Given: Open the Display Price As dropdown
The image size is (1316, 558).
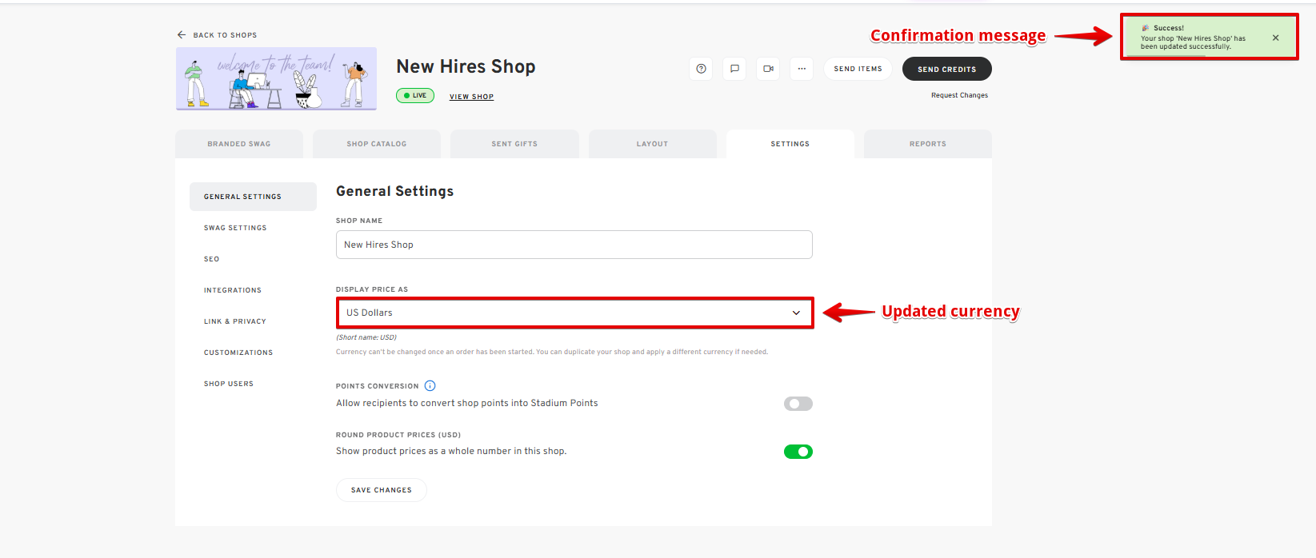Looking at the screenshot, I should click(574, 313).
